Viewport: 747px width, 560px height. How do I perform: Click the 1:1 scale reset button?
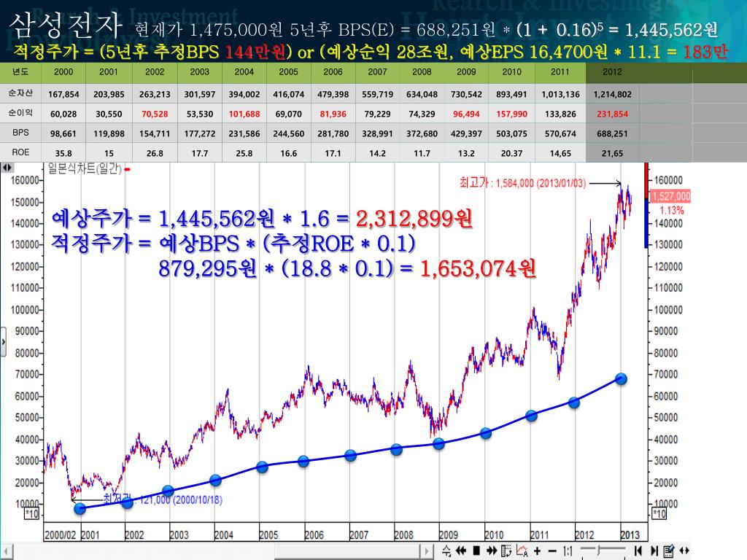click(x=567, y=551)
